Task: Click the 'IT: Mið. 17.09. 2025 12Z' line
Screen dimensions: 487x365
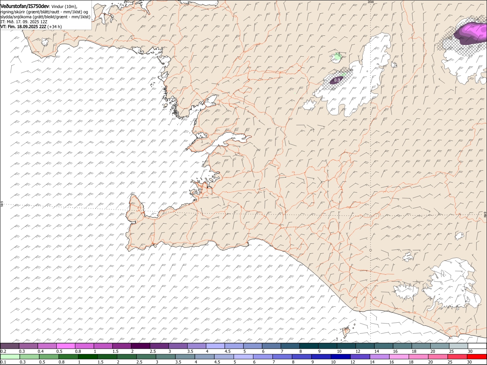Action: click(x=24, y=22)
